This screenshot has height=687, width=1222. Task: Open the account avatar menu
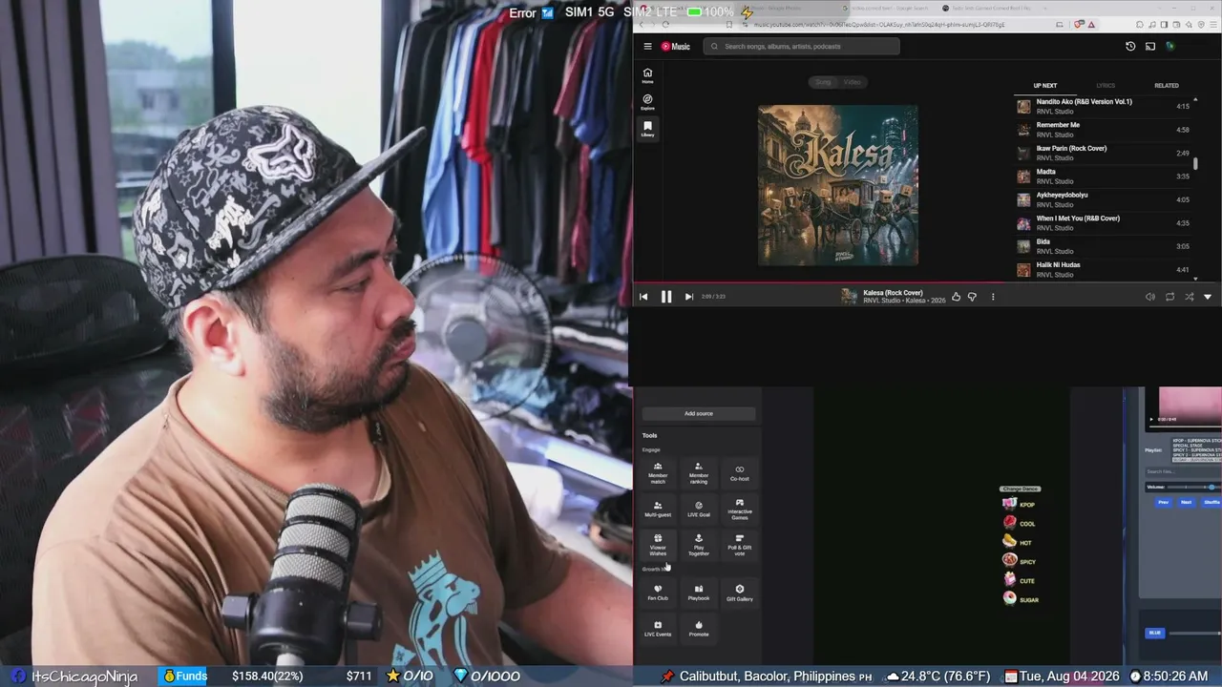coord(1169,46)
